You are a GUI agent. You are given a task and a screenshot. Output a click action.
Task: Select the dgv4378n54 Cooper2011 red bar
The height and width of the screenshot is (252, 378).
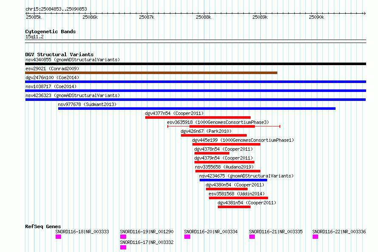click(x=212, y=153)
